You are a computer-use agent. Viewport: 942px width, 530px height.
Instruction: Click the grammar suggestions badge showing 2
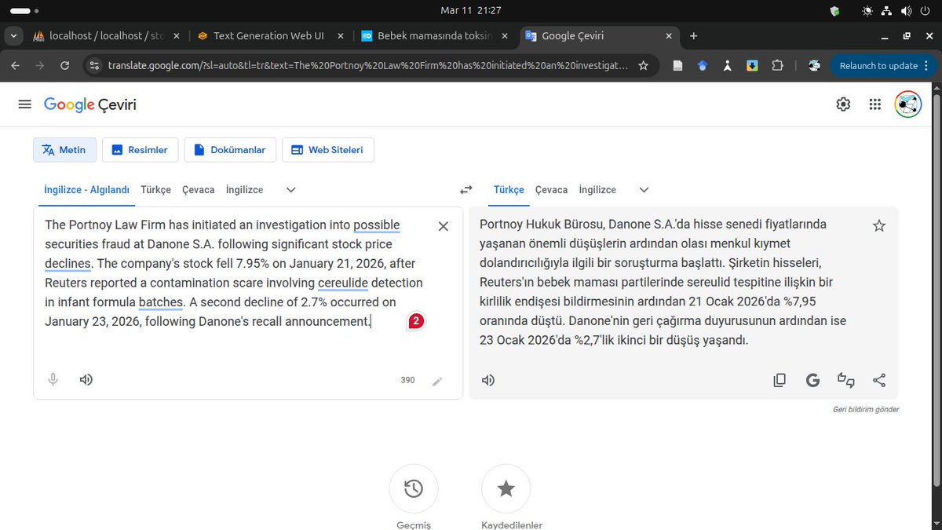click(416, 320)
